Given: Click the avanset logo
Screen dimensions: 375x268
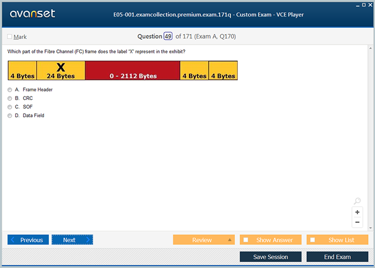Looking at the screenshot, I should coord(31,14).
